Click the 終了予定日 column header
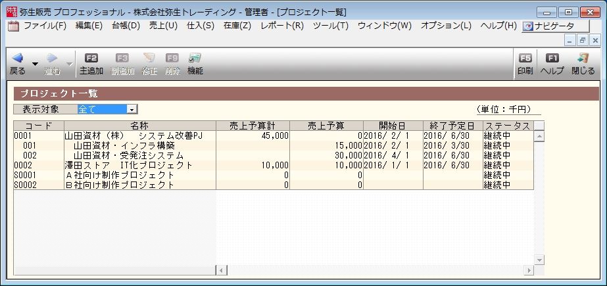Screen dimensions: 607x286 (452, 126)
